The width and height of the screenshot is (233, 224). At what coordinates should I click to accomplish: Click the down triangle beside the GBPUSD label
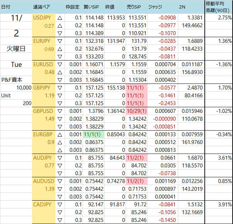point(60,111)
